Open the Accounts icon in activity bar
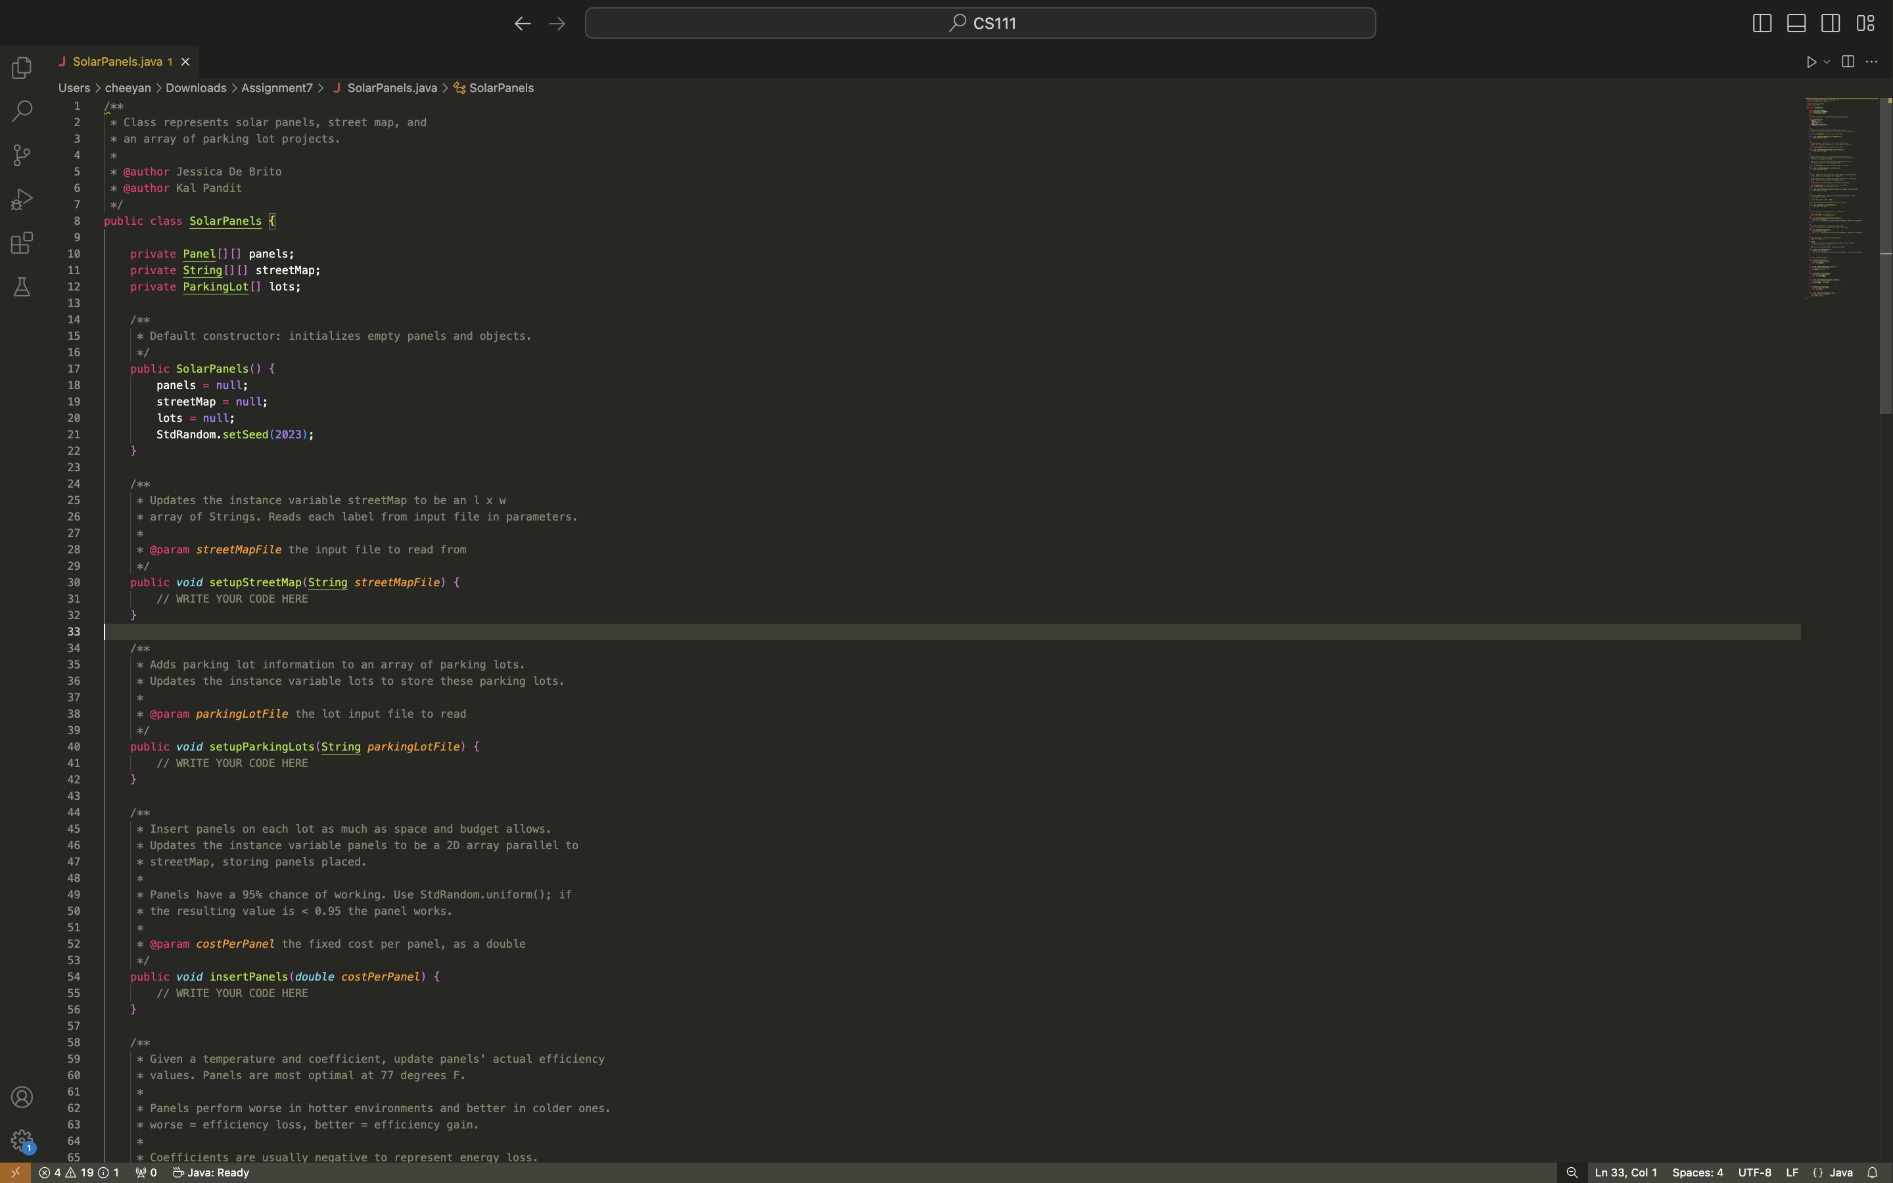The image size is (1893, 1183). [22, 1097]
